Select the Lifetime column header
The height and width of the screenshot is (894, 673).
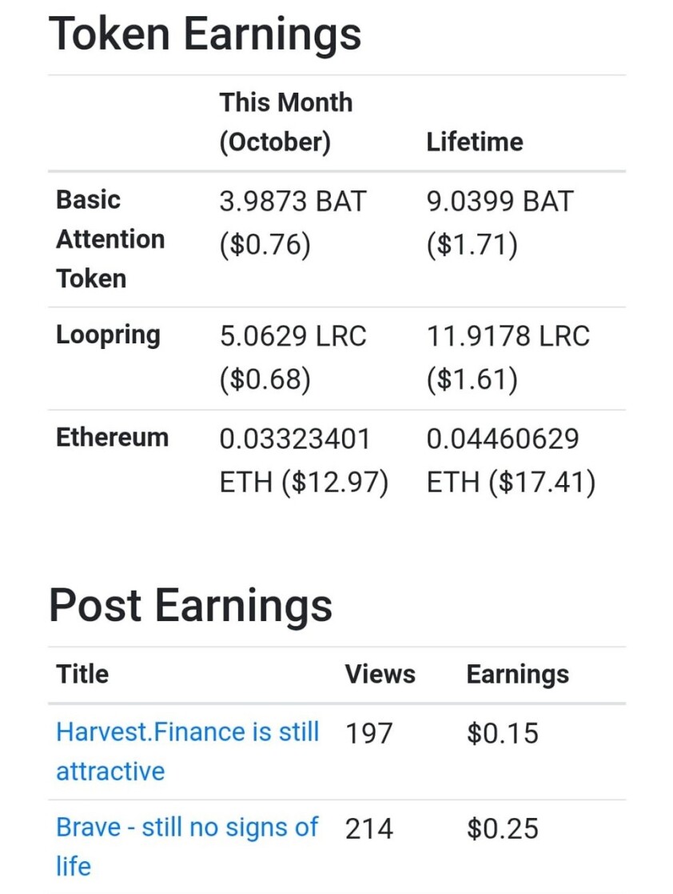pyautogui.click(x=475, y=142)
